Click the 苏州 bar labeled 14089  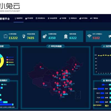[x=101, y=89]
